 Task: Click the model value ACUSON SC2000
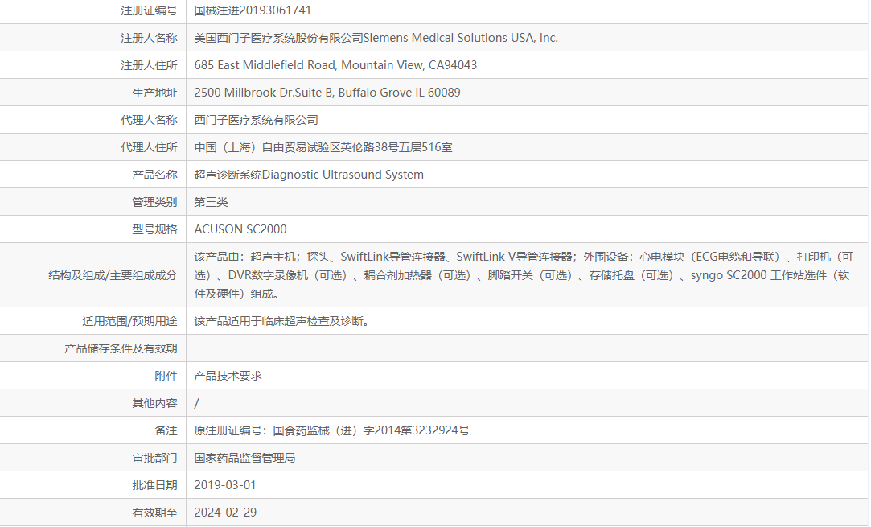click(x=240, y=229)
